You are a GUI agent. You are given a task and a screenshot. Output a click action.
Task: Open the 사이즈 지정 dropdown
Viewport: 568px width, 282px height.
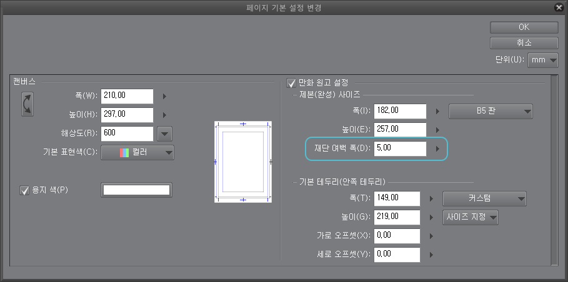click(471, 217)
